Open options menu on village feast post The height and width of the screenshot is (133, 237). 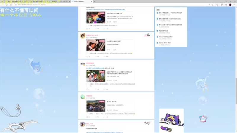[152, 96]
